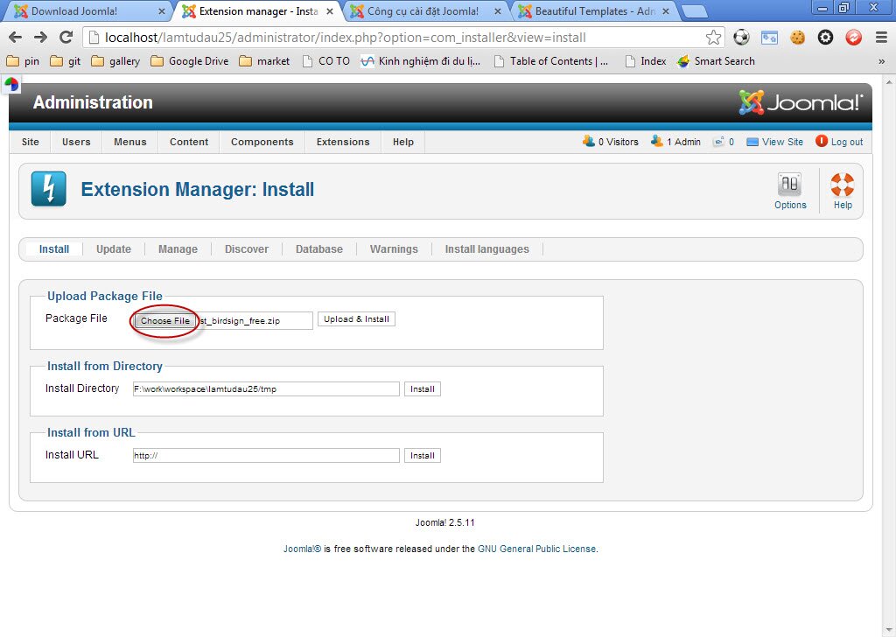This screenshot has width=896, height=637.
Task: Switch to the Update tab
Action: pos(113,248)
